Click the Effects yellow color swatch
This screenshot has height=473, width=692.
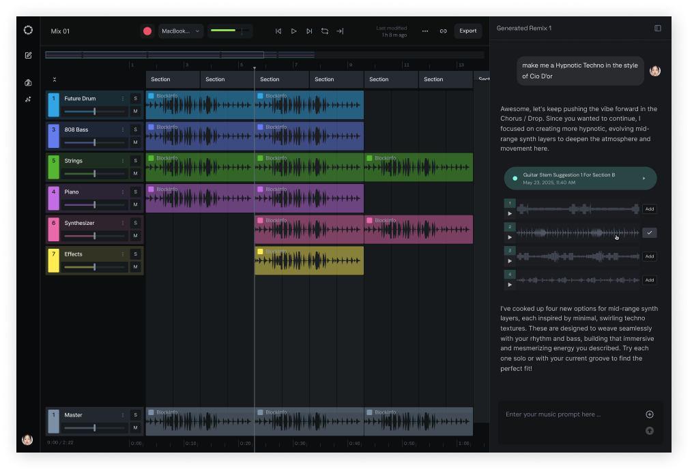[x=54, y=260]
